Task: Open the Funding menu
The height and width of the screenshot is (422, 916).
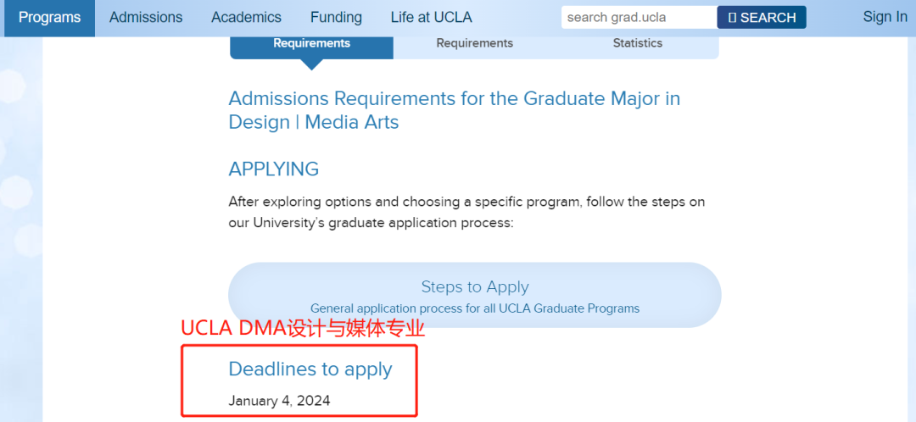Action: click(336, 18)
